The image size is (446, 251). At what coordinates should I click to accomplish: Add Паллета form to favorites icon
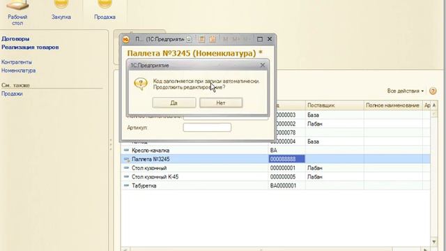click(x=189, y=39)
